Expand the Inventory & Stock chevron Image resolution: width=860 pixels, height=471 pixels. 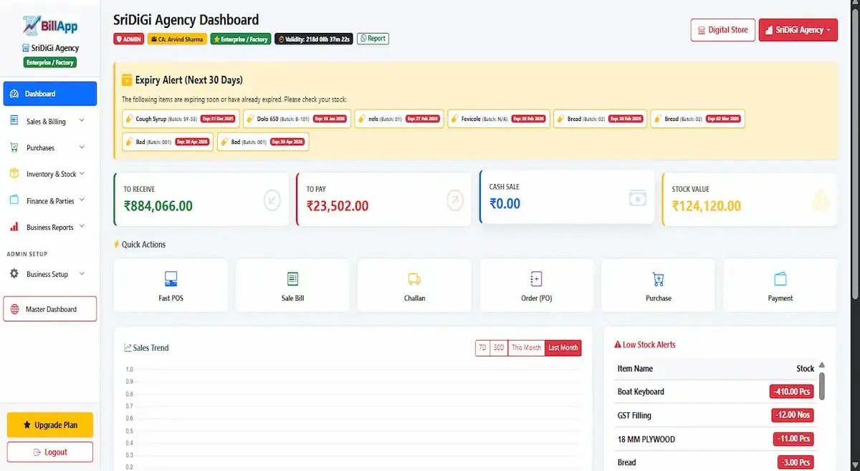point(82,173)
